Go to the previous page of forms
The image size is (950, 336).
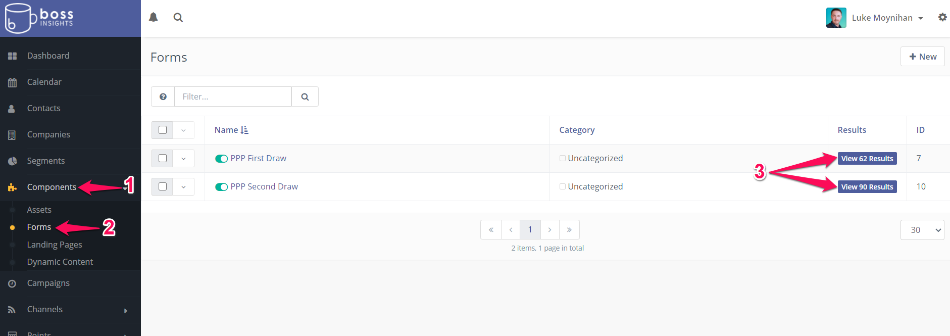[x=511, y=230]
